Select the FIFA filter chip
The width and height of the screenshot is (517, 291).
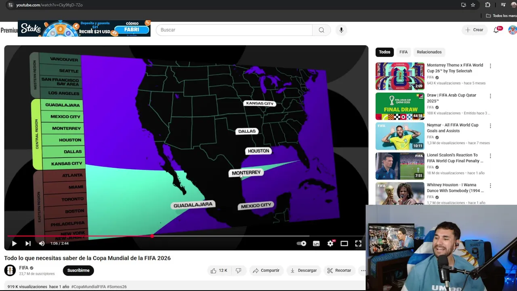coord(404,52)
